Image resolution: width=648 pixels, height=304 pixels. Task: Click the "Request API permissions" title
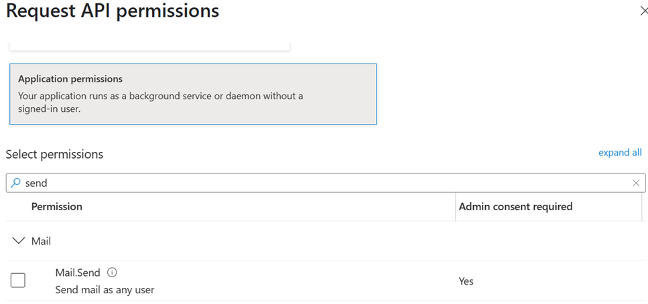[113, 11]
